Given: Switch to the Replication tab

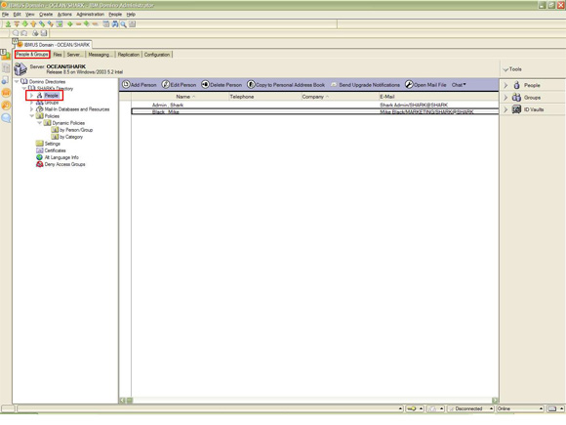Looking at the screenshot, I should pyautogui.click(x=129, y=55).
